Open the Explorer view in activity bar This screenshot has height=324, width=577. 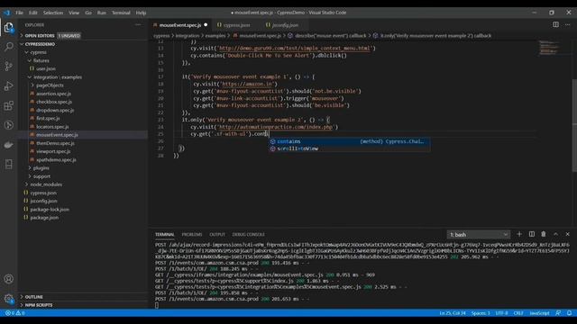click(x=8, y=28)
